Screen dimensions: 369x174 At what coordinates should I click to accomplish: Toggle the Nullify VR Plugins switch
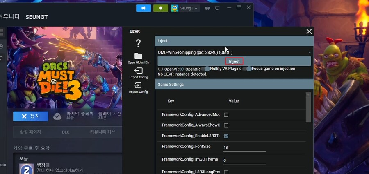(205, 69)
